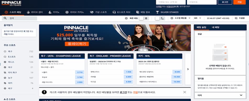Click the info icon beside 빠른 베팅

[x=126, y=18]
